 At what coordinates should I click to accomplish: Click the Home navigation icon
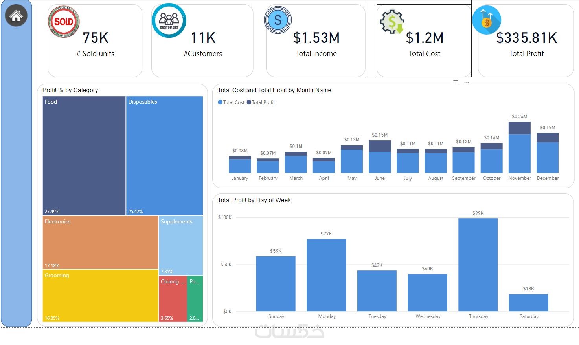click(16, 16)
